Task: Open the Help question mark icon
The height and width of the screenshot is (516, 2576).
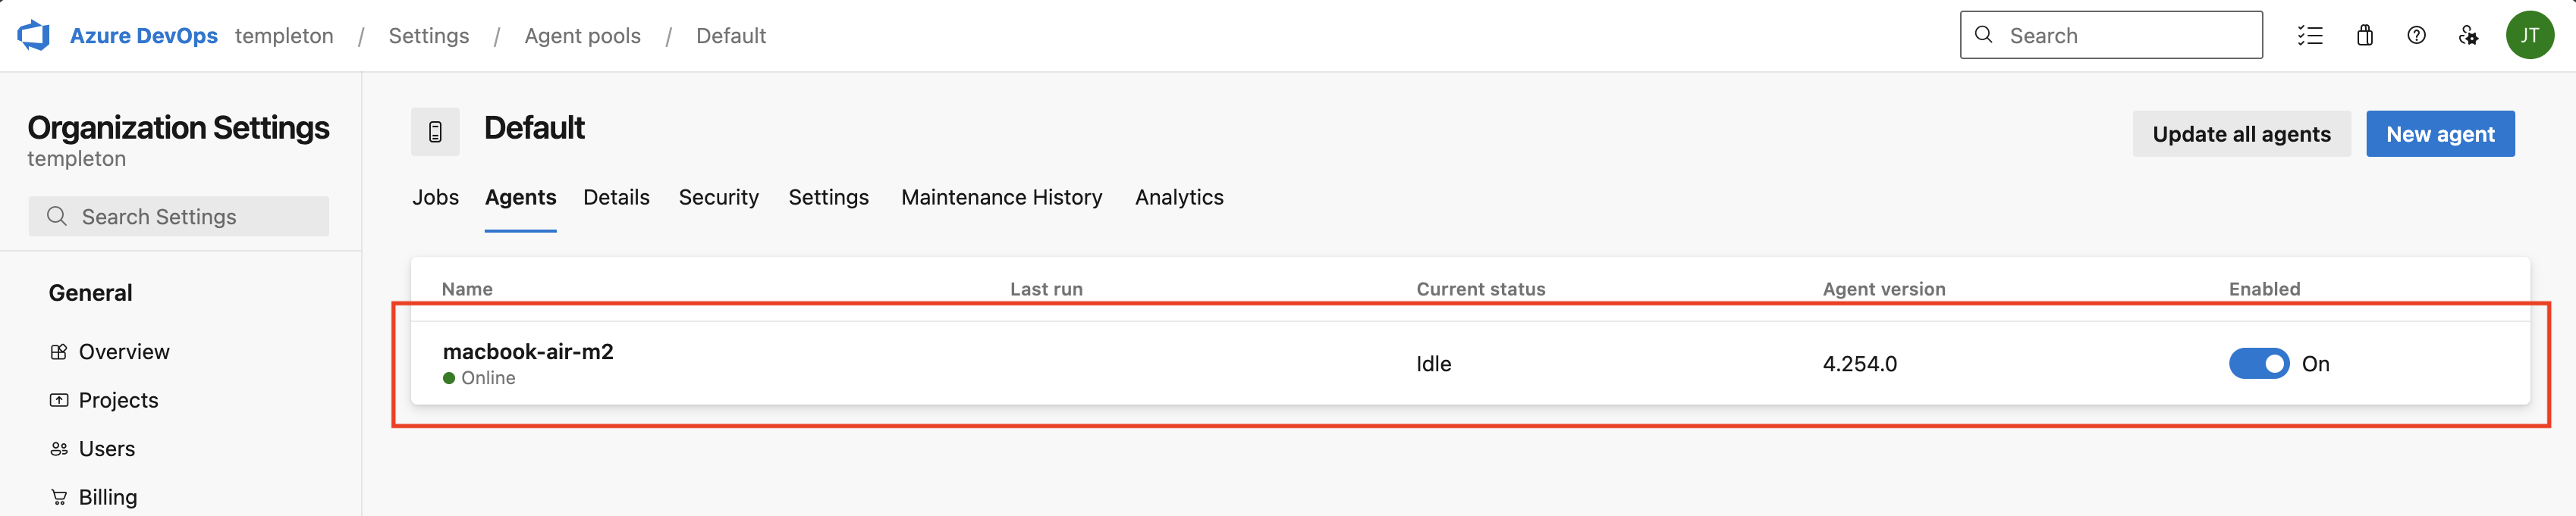Action: (2416, 36)
